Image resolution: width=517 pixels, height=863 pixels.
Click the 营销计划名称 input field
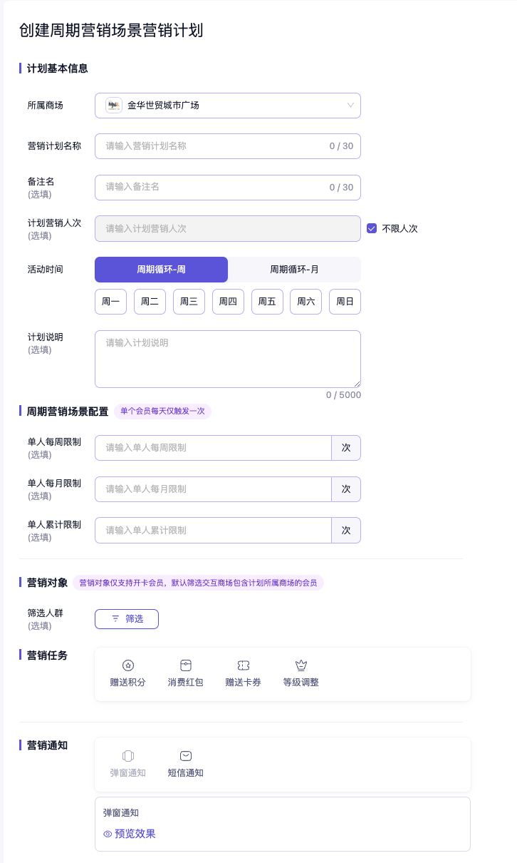click(x=214, y=146)
